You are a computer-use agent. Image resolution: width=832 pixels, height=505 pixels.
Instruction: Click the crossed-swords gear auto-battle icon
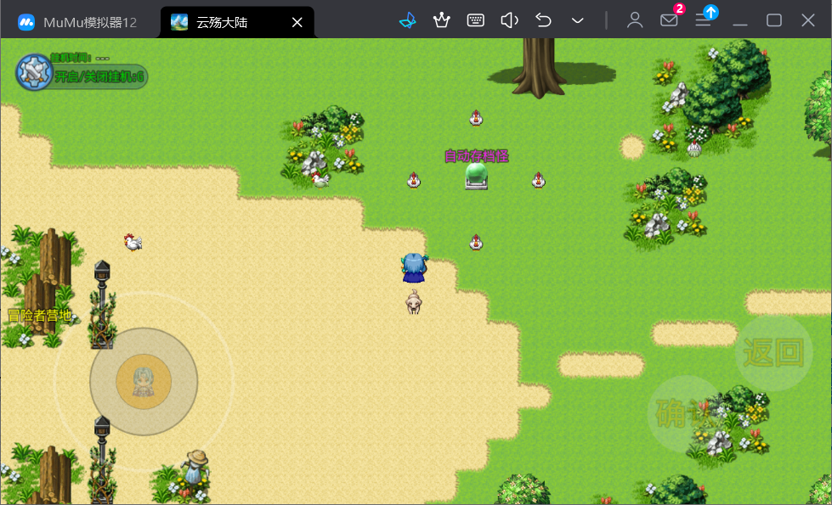(x=34, y=71)
